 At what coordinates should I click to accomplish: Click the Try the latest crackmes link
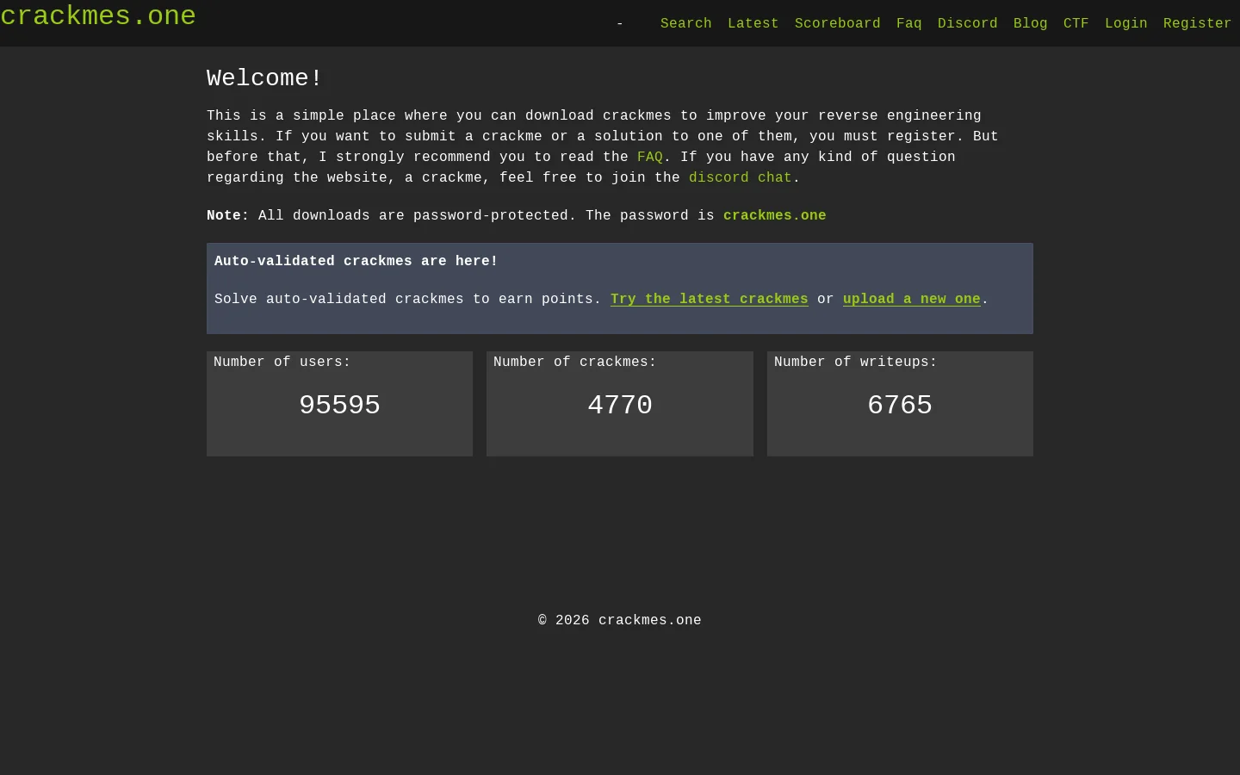pyautogui.click(x=710, y=299)
